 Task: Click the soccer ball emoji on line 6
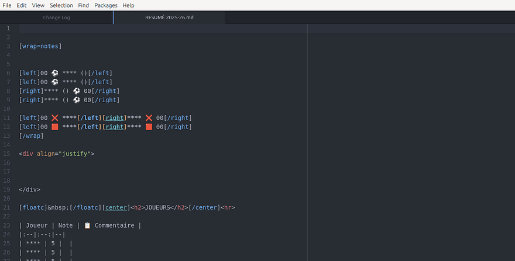point(55,73)
